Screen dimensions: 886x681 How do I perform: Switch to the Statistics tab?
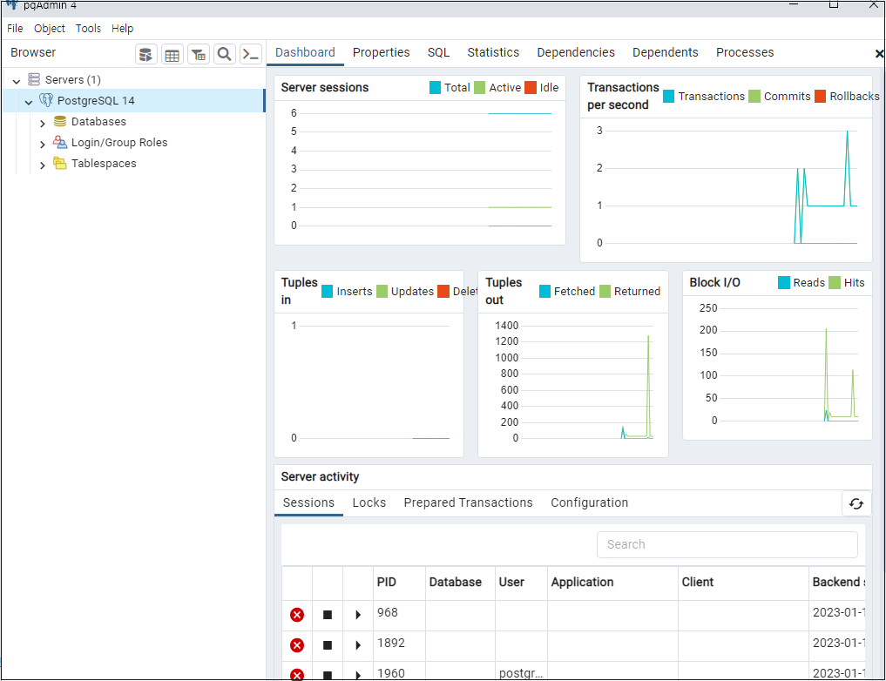[x=493, y=52]
